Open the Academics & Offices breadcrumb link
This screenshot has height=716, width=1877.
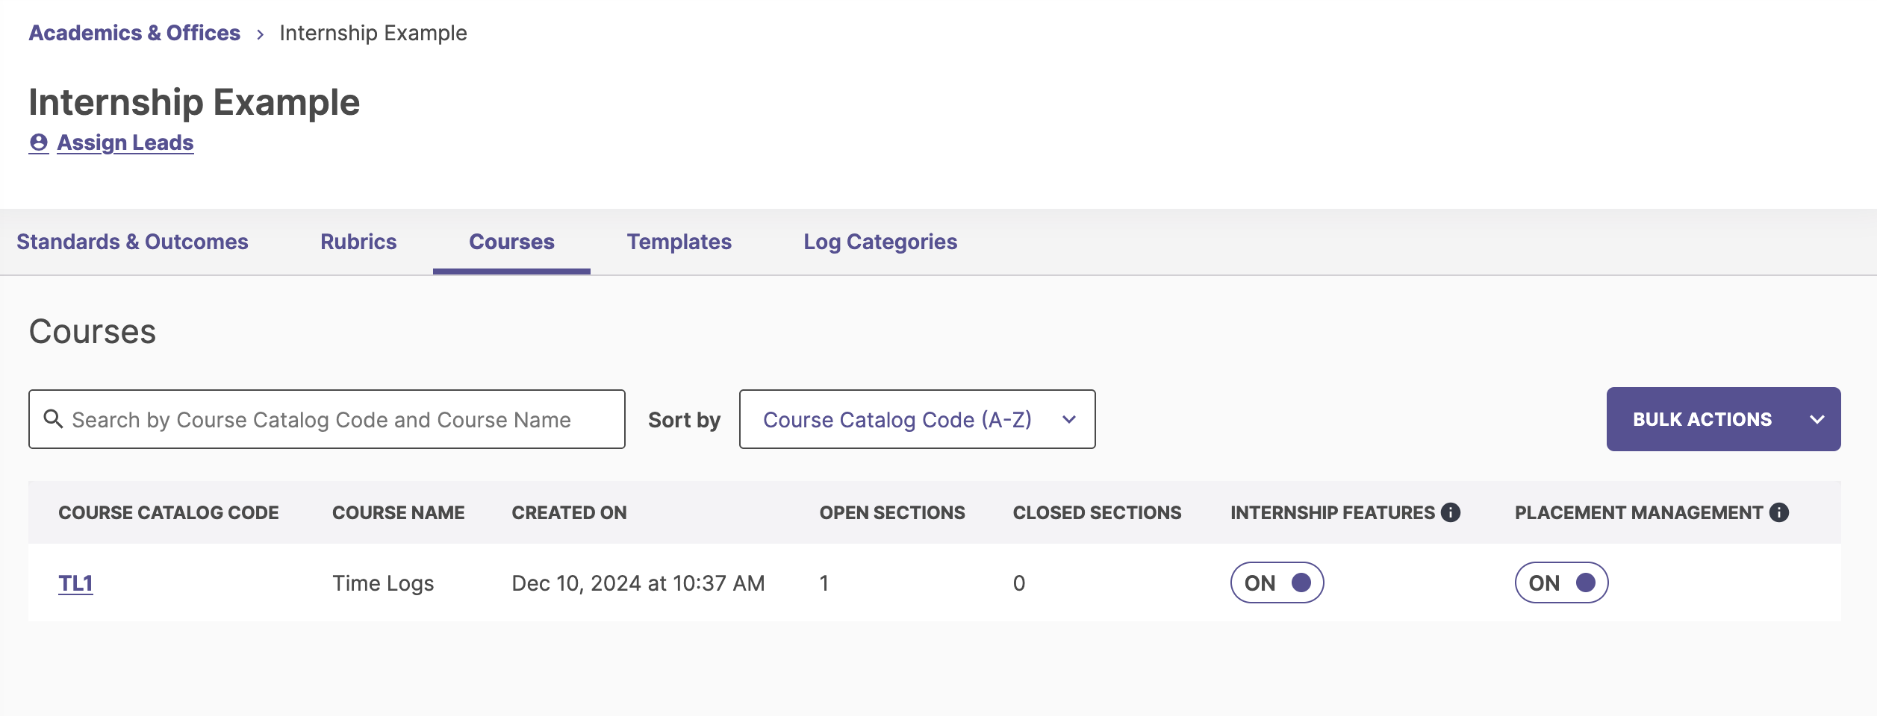tap(134, 33)
